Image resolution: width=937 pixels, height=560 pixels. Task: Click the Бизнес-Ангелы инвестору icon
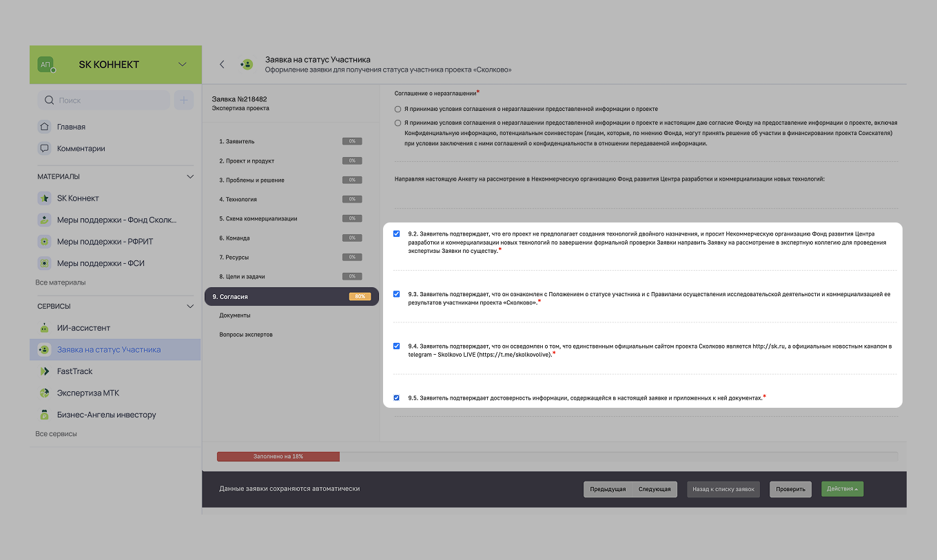tap(44, 415)
